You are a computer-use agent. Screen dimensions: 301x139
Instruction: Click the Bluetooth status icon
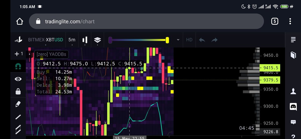[x=249, y=7]
